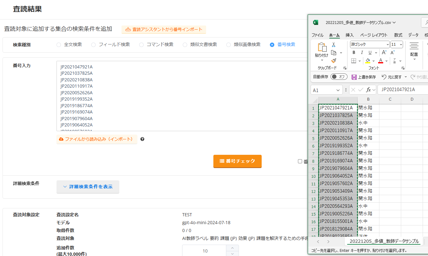Expand the 詳細検索条件を表示 section
This screenshot has width=428, height=256.
88,187
